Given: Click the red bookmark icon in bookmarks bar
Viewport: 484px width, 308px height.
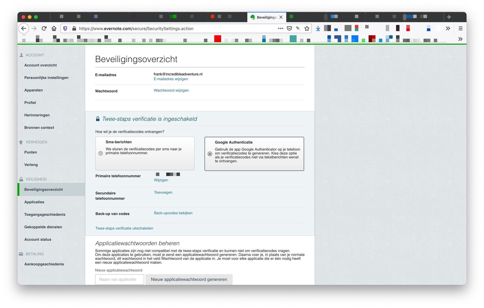Looking at the screenshot, I should coord(218,39).
